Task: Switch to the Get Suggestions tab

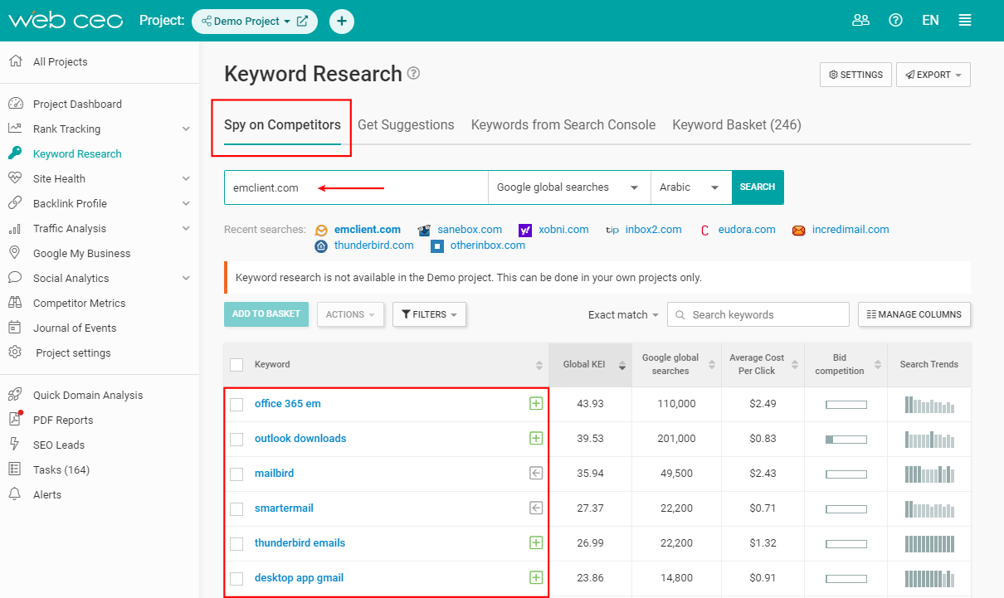Action: click(406, 125)
